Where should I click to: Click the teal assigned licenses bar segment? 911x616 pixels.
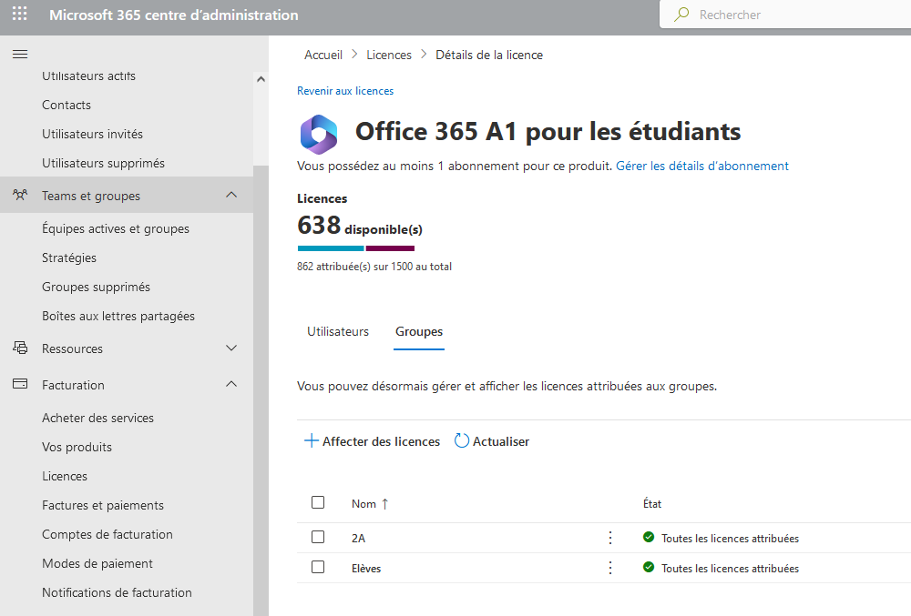(331, 248)
